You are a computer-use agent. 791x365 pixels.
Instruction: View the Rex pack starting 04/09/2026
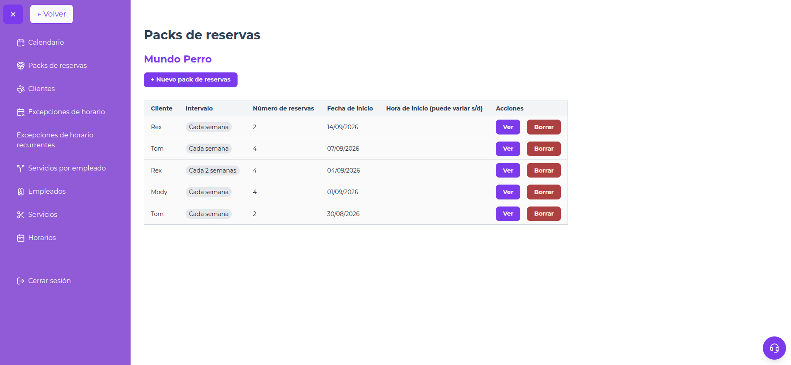tap(508, 170)
